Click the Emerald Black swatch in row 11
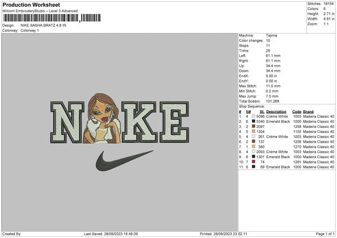 [x=254, y=167]
